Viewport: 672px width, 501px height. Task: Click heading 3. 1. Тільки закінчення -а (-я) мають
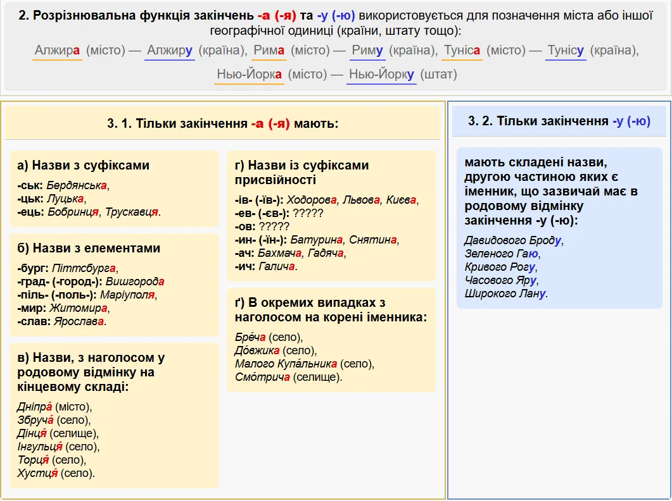point(223,124)
